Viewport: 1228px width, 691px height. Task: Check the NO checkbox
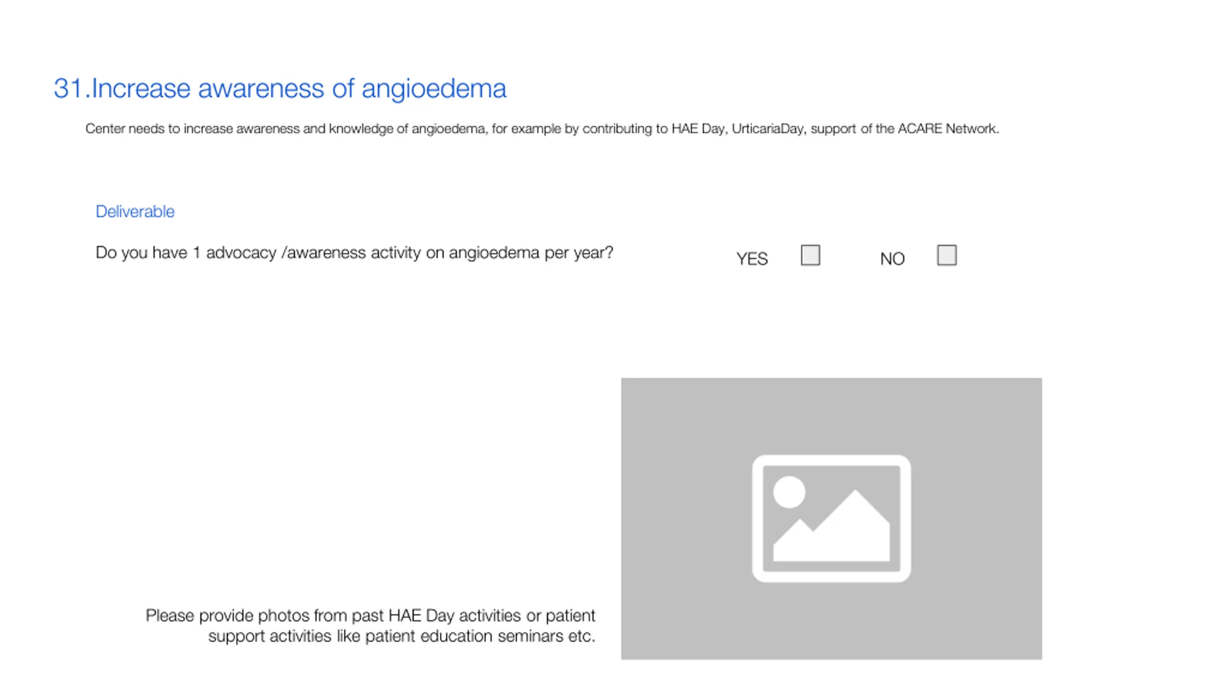coord(946,255)
